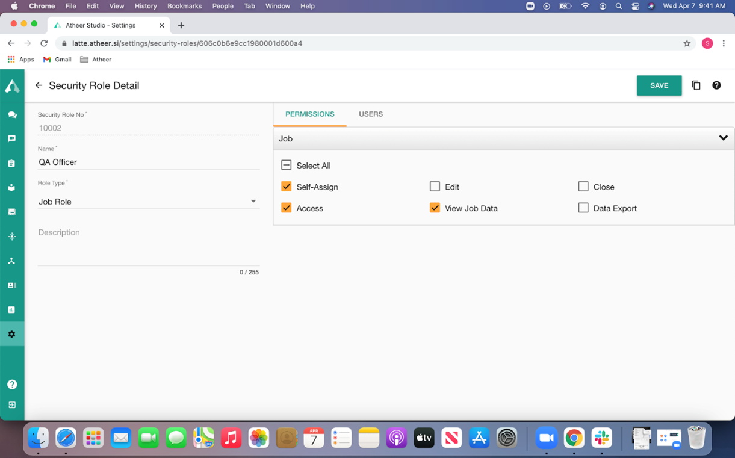Switch to the Permissions tab
Image resolution: width=735 pixels, height=458 pixels.
[310, 114]
